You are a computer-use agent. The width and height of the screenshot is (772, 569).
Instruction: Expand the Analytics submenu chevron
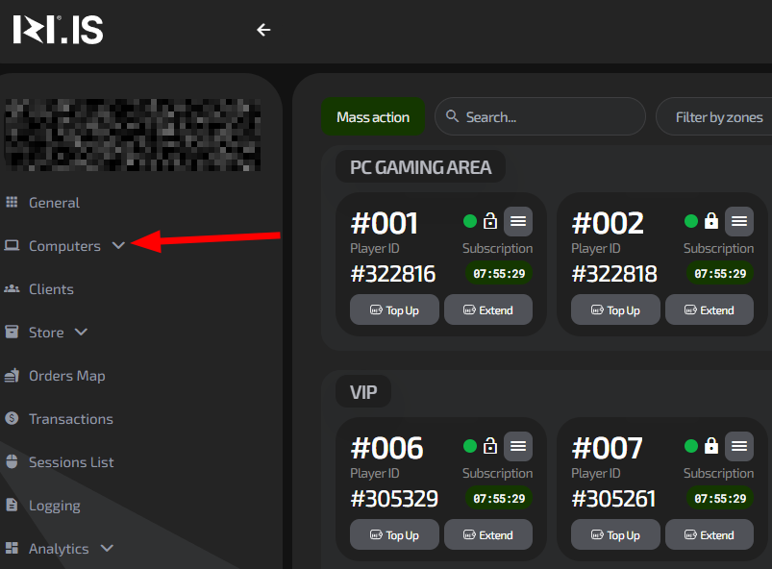[x=107, y=549]
